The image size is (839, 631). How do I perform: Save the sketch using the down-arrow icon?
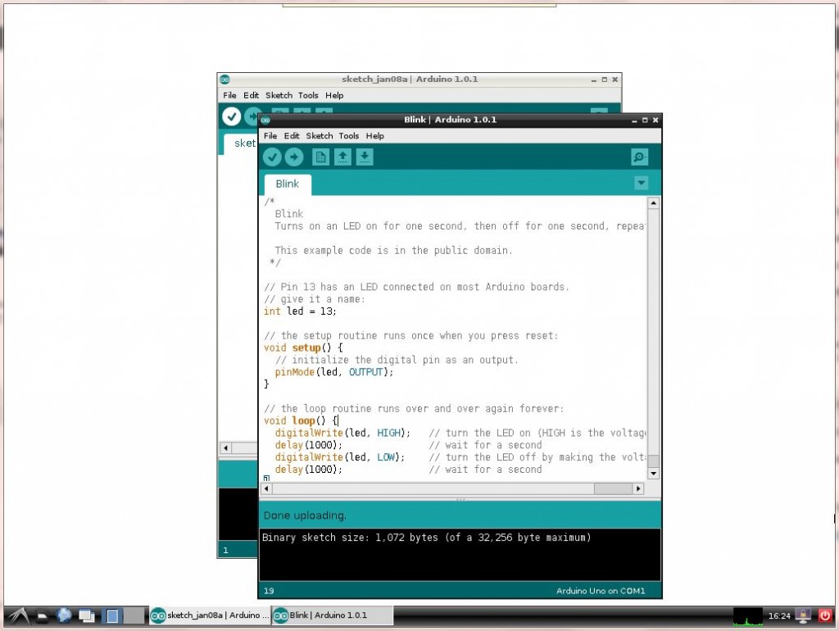coord(365,157)
